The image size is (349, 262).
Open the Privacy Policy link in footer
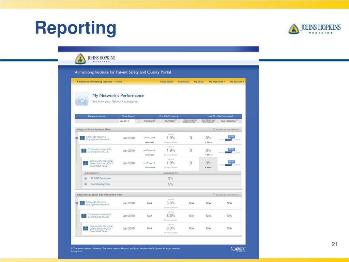[x=77, y=251]
